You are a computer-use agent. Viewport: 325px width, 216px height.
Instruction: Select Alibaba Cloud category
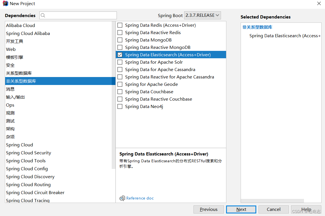pos(58,25)
